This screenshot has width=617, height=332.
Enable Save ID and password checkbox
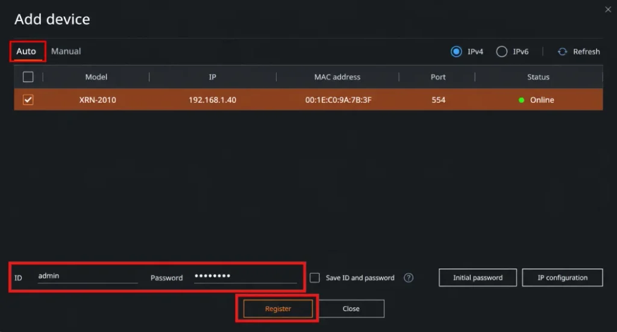tap(315, 278)
